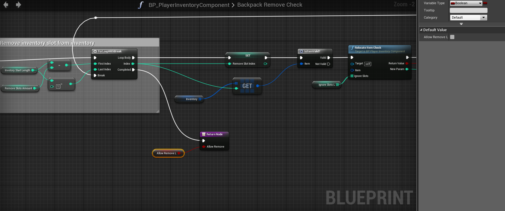Click the SET node exec output pin
The image size is (505, 211).
(x=266, y=58)
